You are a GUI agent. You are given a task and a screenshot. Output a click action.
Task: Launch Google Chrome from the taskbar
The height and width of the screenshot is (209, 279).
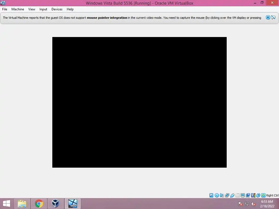pyautogui.click(x=39, y=204)
